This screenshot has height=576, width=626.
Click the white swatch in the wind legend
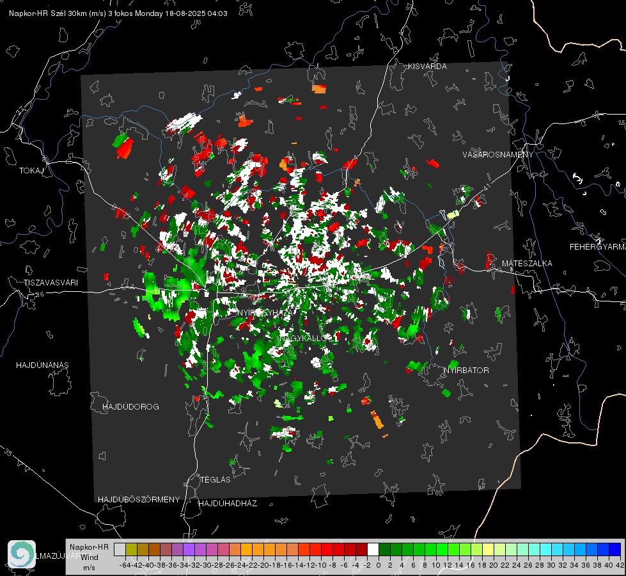tap(373, 550)
